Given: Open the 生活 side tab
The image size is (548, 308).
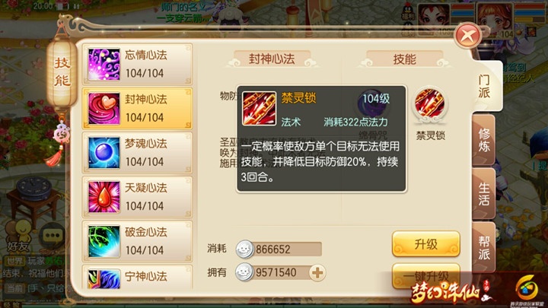Looking at the screenshot, I should coord(484,194).
